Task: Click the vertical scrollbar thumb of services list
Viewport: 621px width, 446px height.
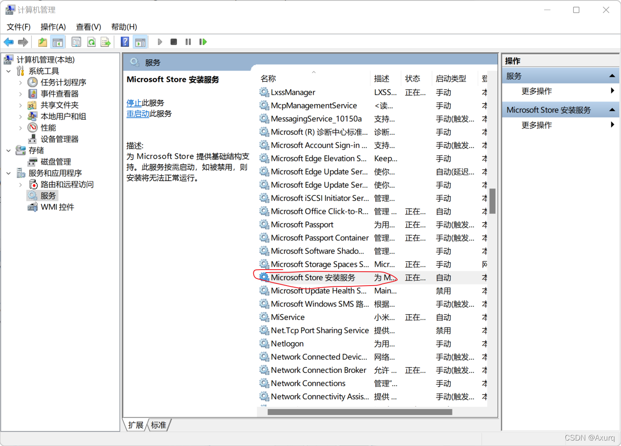Action: click(x=492, y=201)
